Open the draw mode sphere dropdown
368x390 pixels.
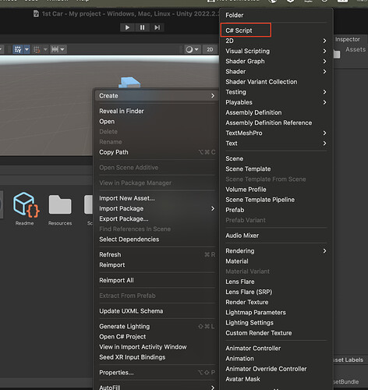point(192,49)
